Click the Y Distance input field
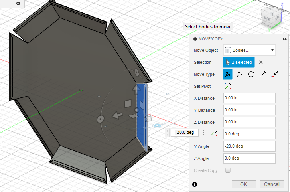This screenshot has width=290, height=192. [249, 110]
